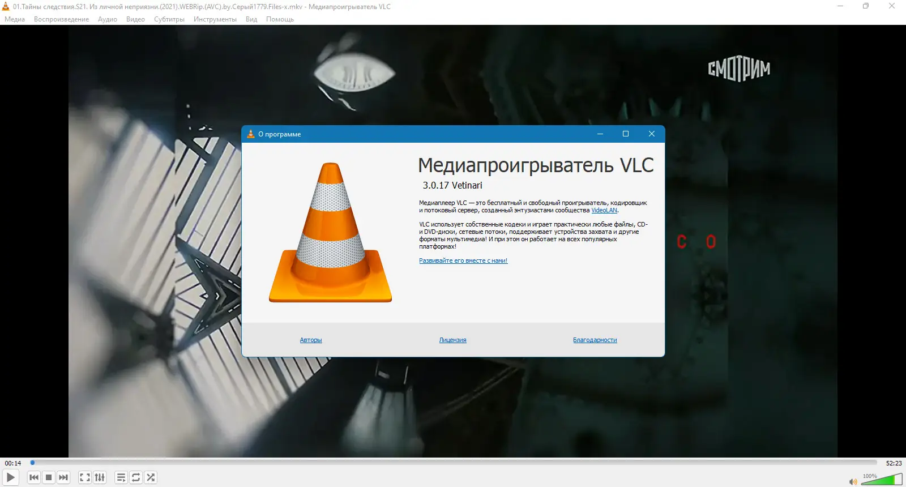Click the VLC cone icon in dialog title bar
Image resolution: width=906 pixels, height=487 pixels.
click(x=251, y=134)
